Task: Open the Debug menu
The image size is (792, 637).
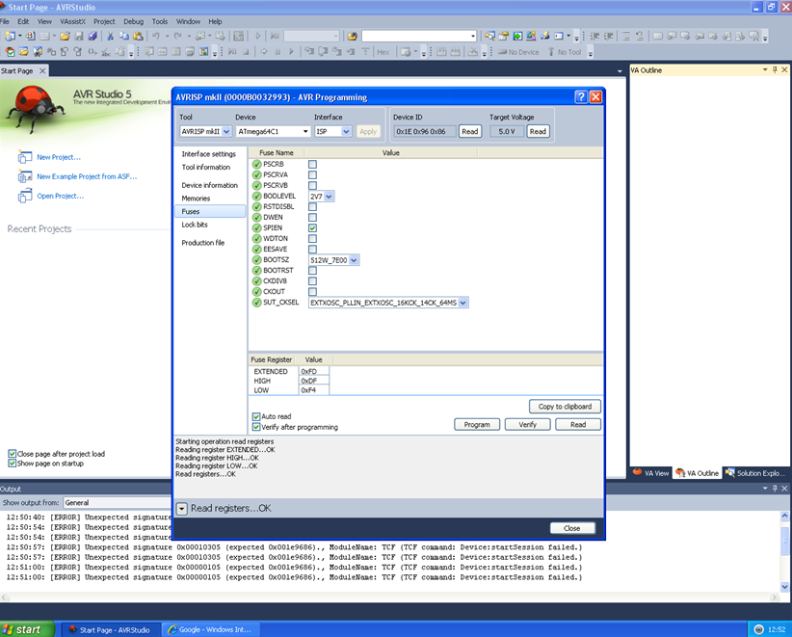Action: 133,22
